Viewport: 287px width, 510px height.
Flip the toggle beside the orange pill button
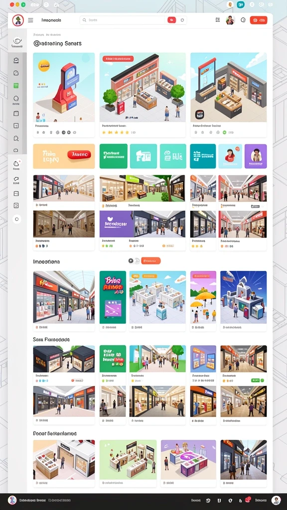pyautogui.click(x=134, y=260)
